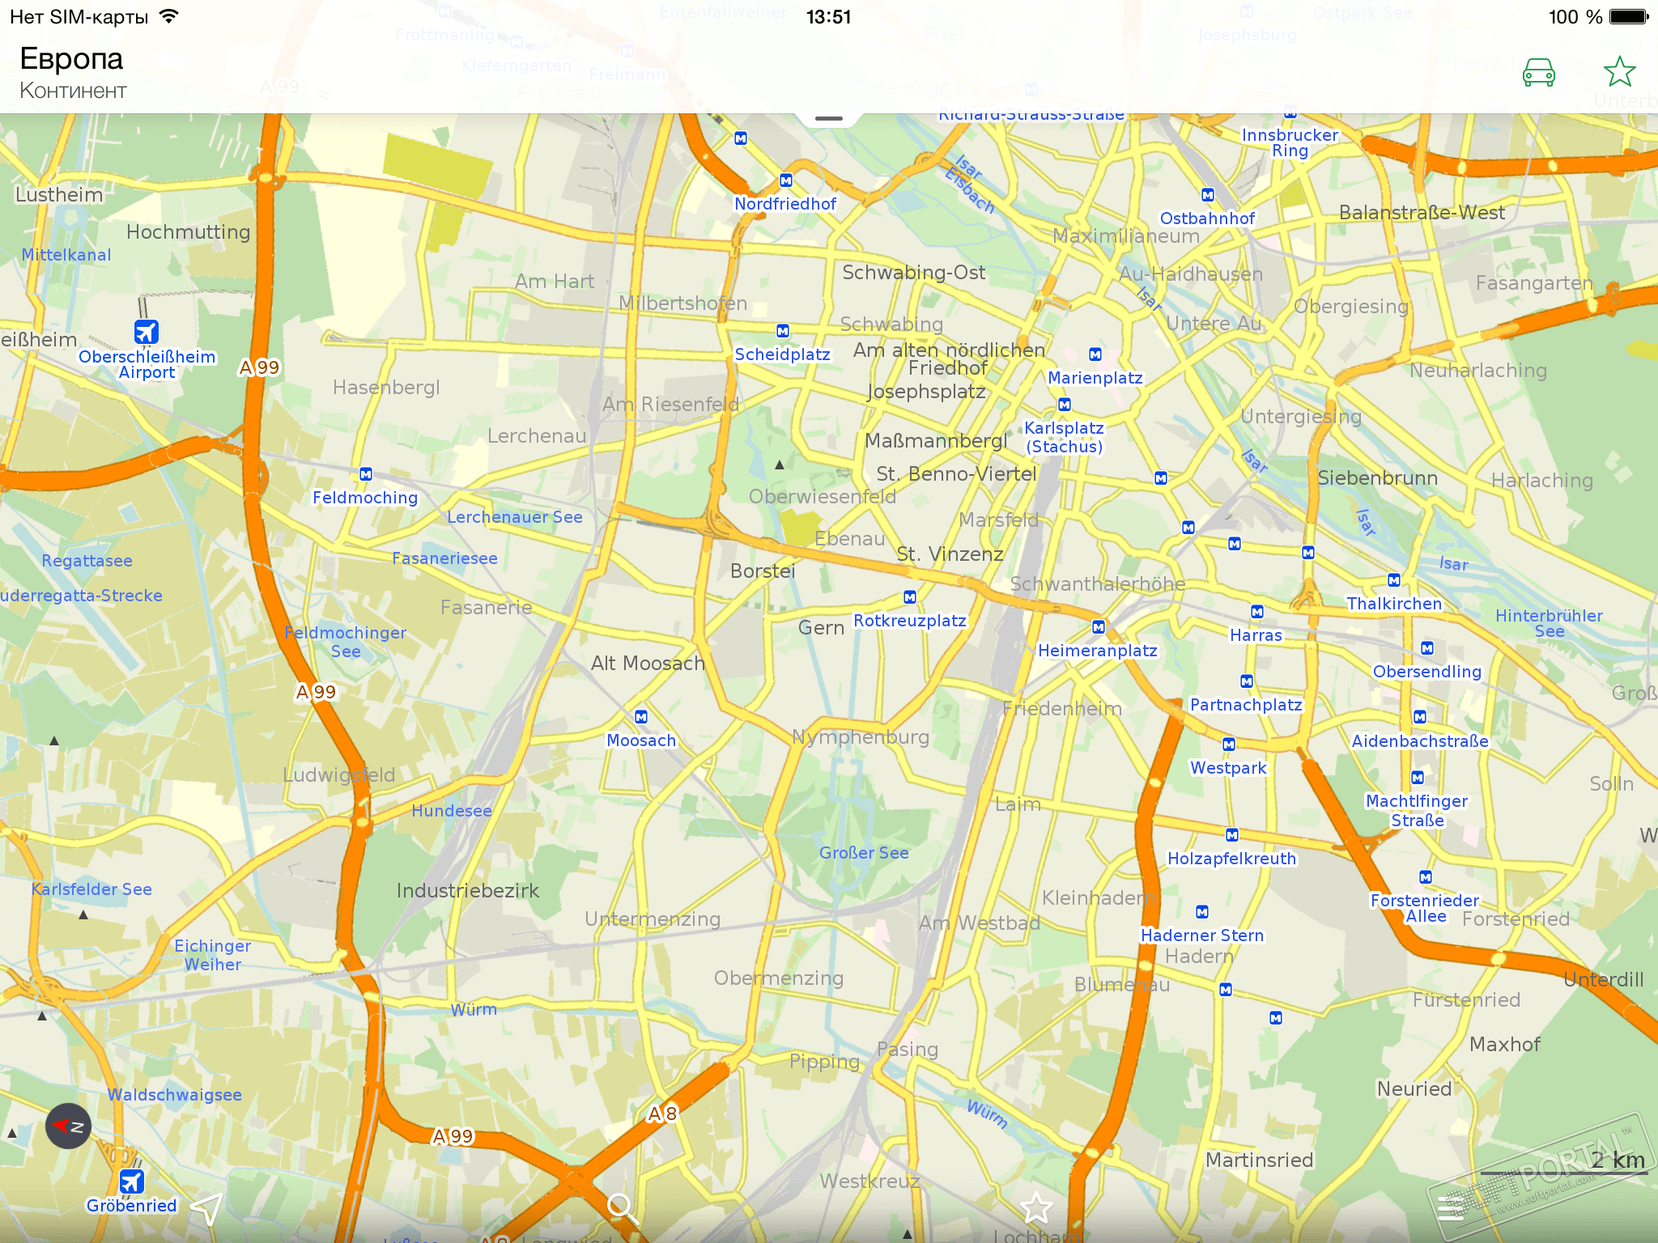Select the Moosach metro station icon
Image resolution: width=1658 pixels, height=1243 pixels.
coord(641,717)
